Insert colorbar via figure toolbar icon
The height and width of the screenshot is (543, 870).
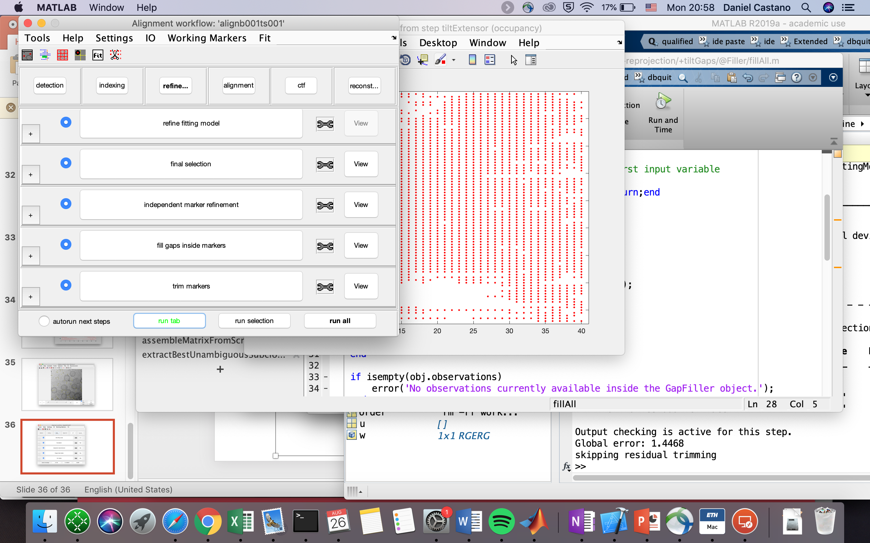pos(472,60)
